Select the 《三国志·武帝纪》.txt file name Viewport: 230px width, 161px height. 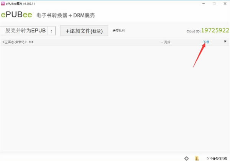coord(18,42)
